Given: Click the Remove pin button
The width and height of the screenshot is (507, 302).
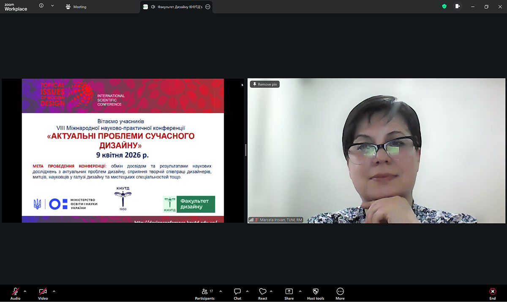Looking at the screenshot, I should [265, 84].
